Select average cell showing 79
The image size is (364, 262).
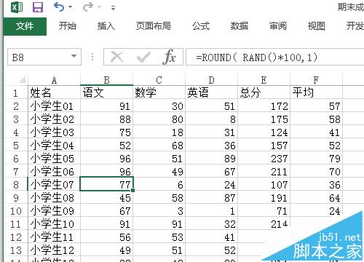(316, 159)
